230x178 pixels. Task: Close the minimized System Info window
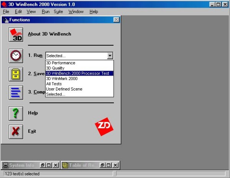coord(56,165)
